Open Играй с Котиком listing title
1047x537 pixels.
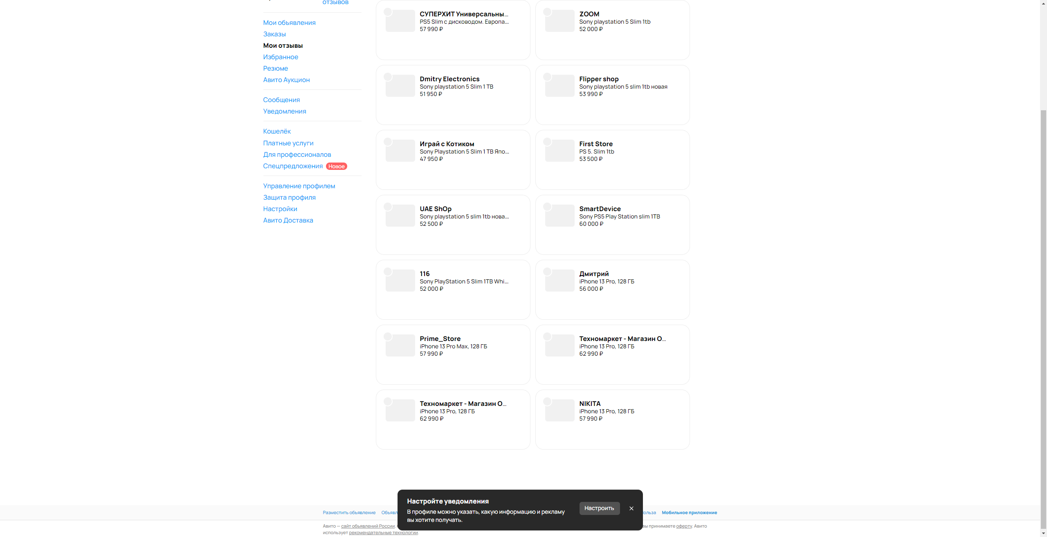point(447,144)
